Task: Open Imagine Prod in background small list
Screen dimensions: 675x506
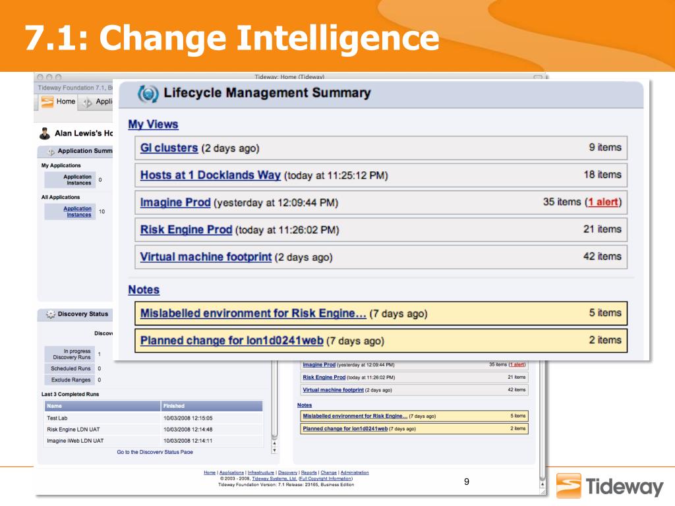Action: click(x=319, y=365)
